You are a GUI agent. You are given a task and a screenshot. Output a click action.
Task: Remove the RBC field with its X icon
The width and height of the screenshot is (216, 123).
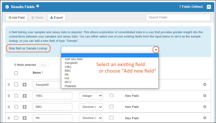(205, 107)
